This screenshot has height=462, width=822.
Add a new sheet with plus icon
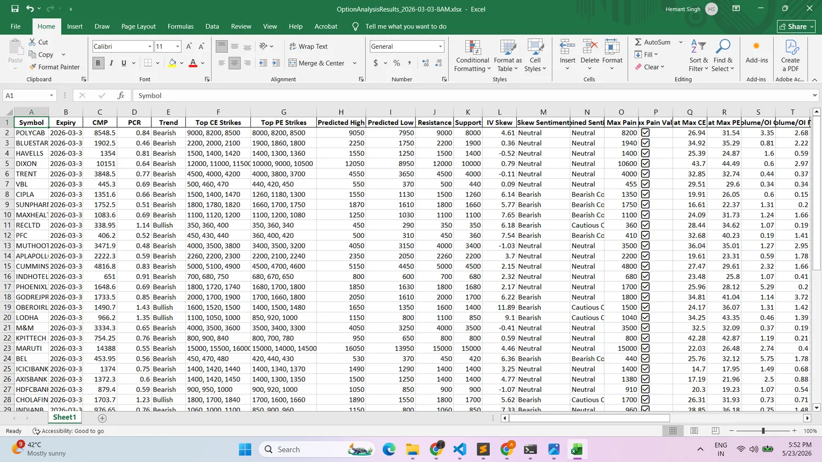[102, 418]
